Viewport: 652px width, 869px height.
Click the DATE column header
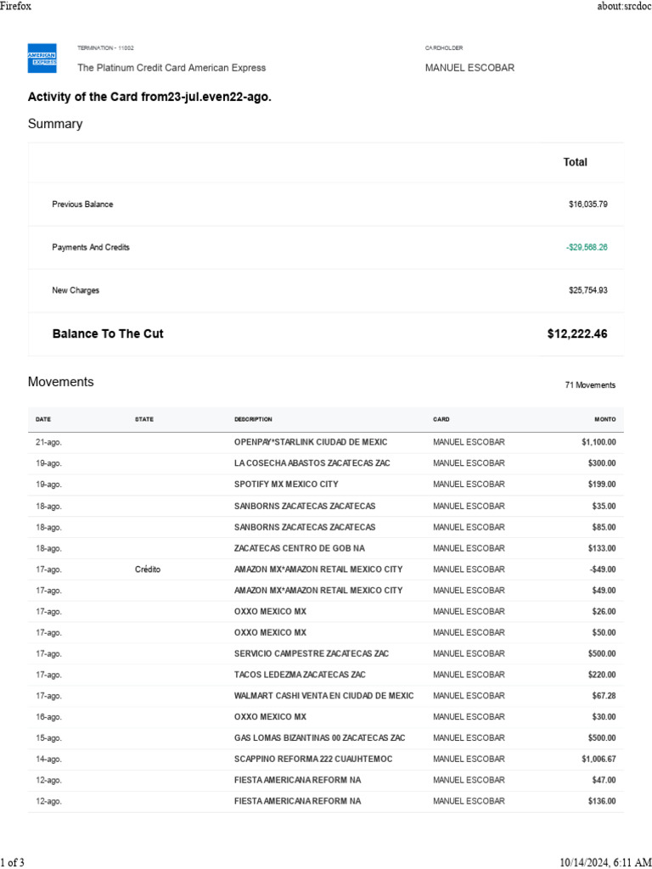click(43, 419)
